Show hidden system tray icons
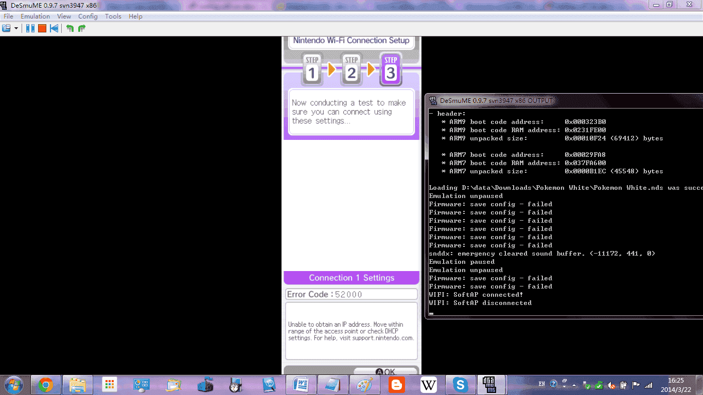This screenshot has height=395, width=703. click(575, 385)
